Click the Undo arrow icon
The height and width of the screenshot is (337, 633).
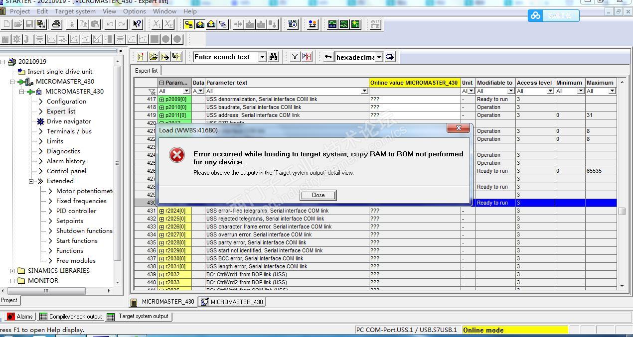(110, 24)
